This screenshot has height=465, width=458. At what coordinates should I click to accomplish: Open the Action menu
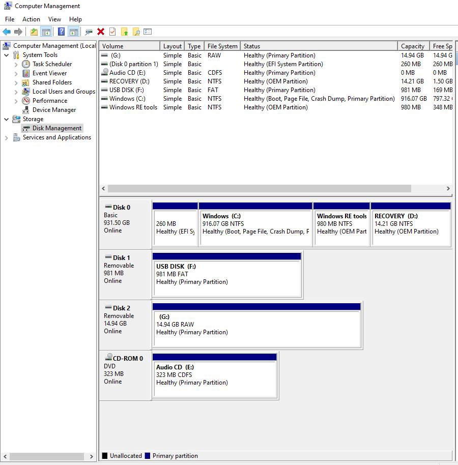pos(31,19)
